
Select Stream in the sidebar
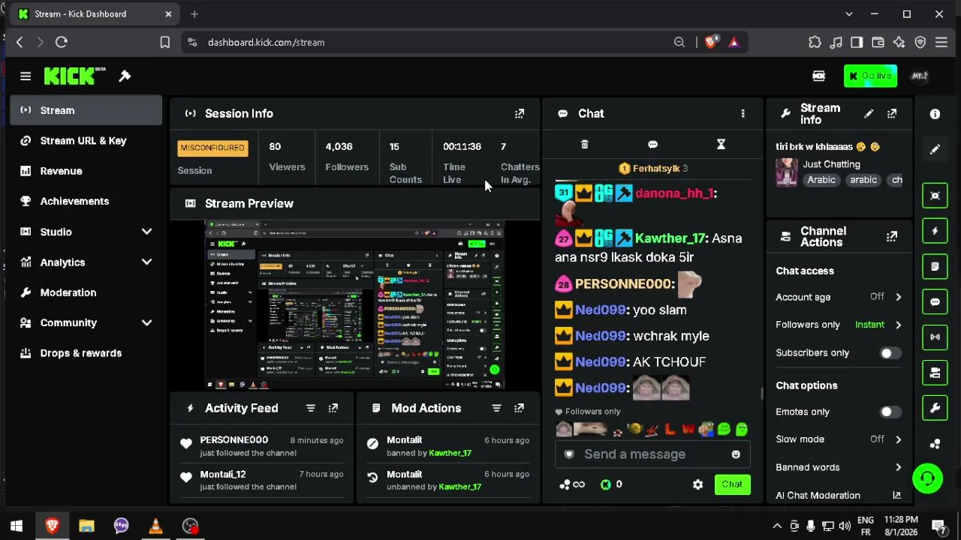tap(86, 110)
